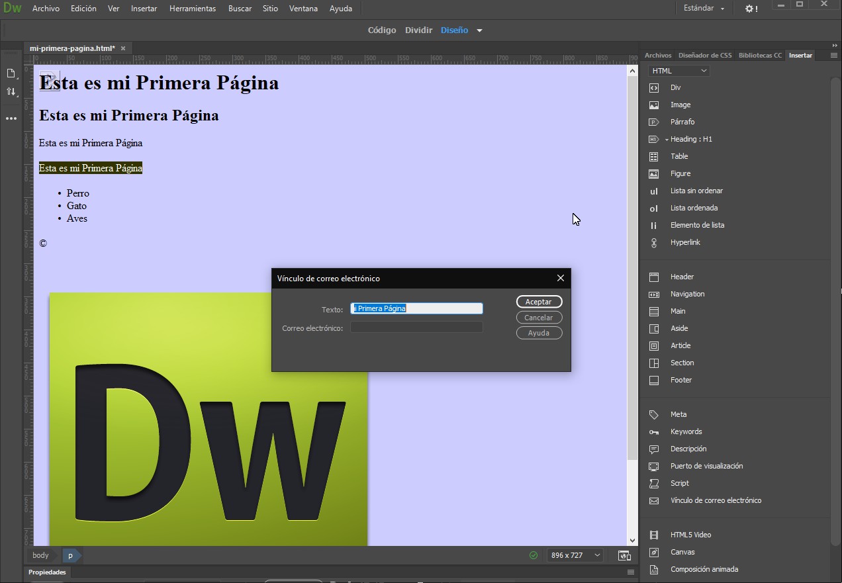
Task: Insert a Hyperlink
Action: (685, 242)
